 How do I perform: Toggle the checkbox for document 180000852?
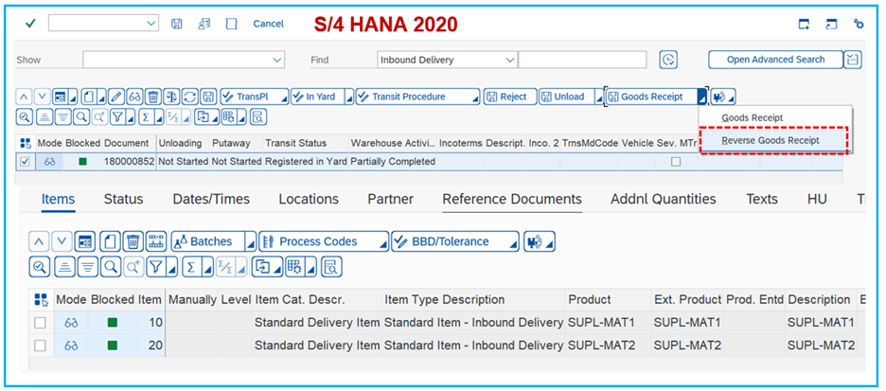point(25,162)
